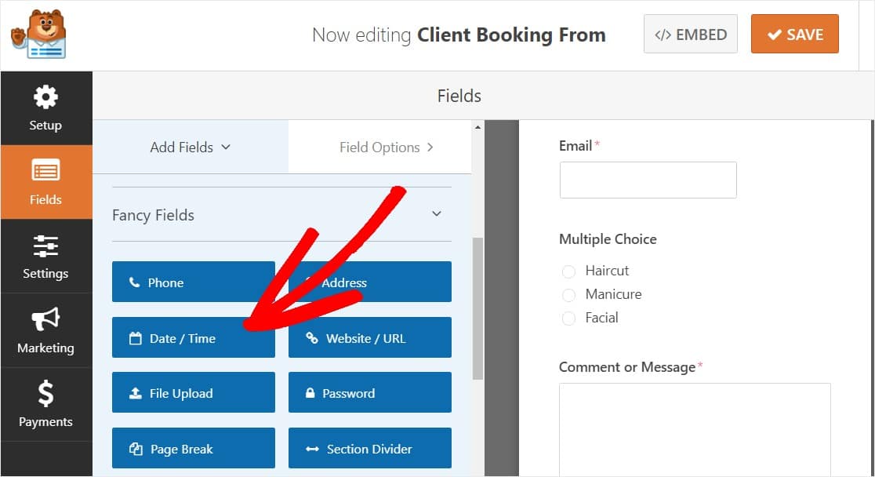Select the Multiple Choice field label
The width and height of the screenshot is (875, 477).
[x=608, y=239]
